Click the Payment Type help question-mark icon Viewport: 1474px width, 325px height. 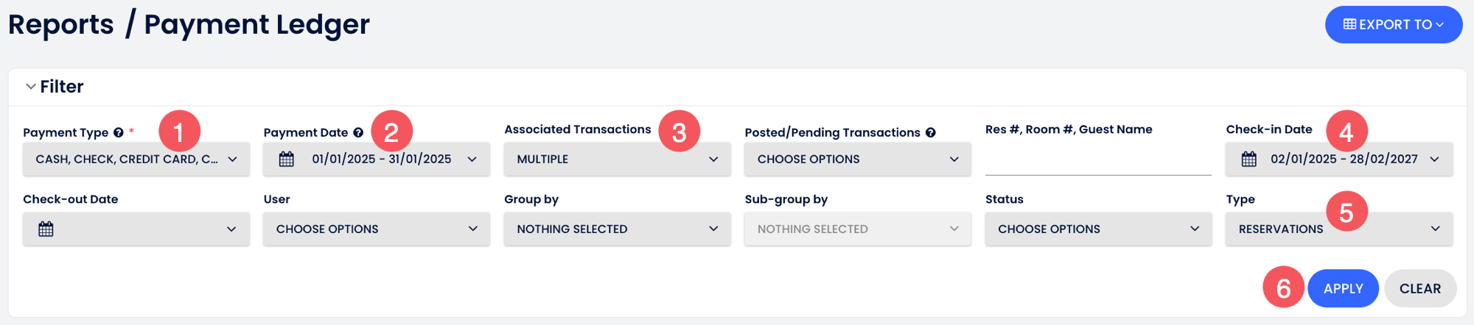pos(118,133)
